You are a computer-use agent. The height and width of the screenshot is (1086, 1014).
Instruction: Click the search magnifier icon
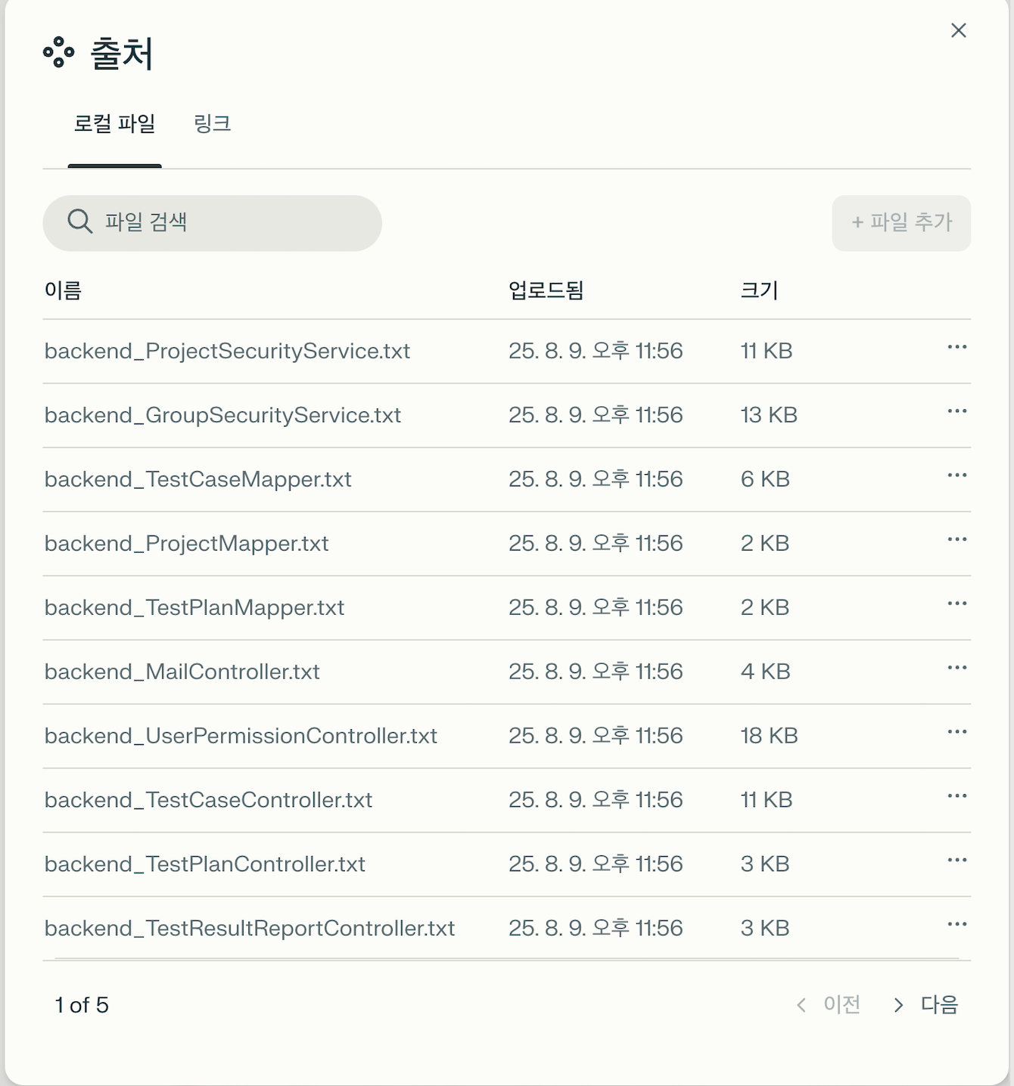coord(79,222)
